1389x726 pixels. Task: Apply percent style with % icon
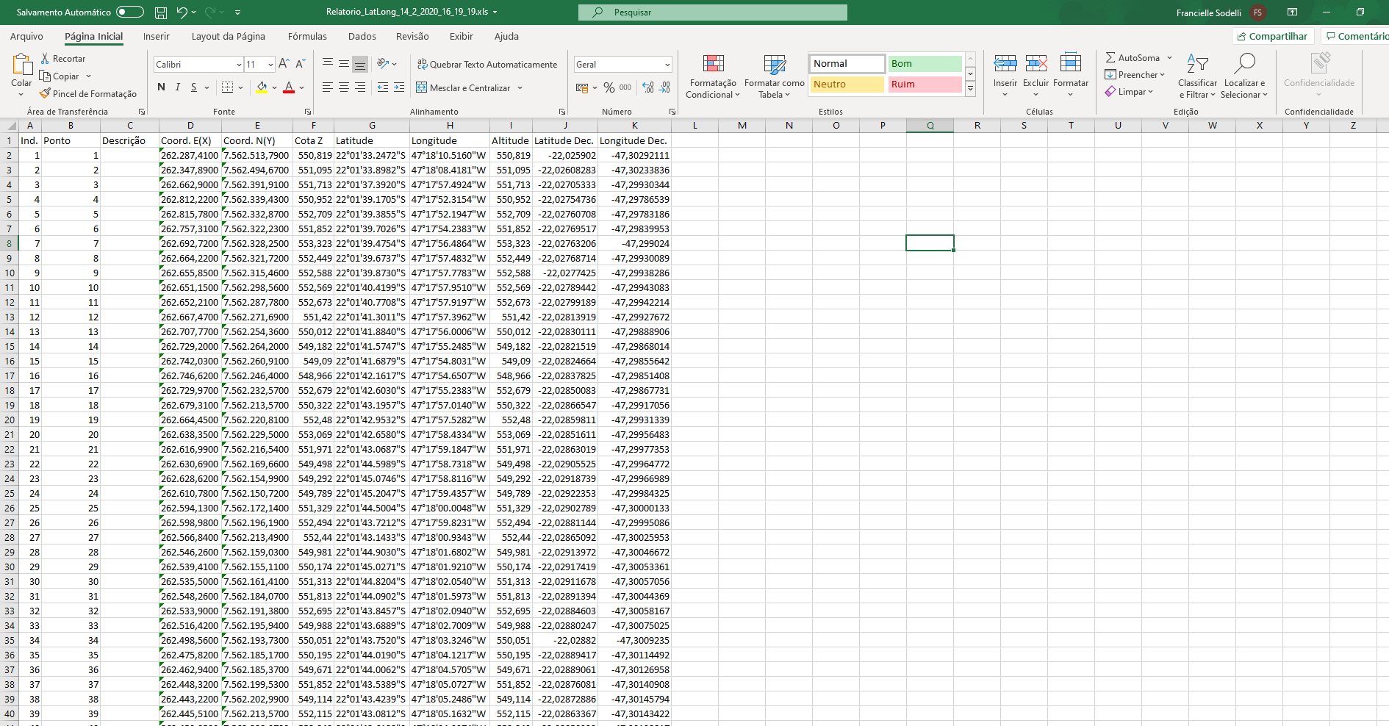pyautogui.click(x=609, y=87)
